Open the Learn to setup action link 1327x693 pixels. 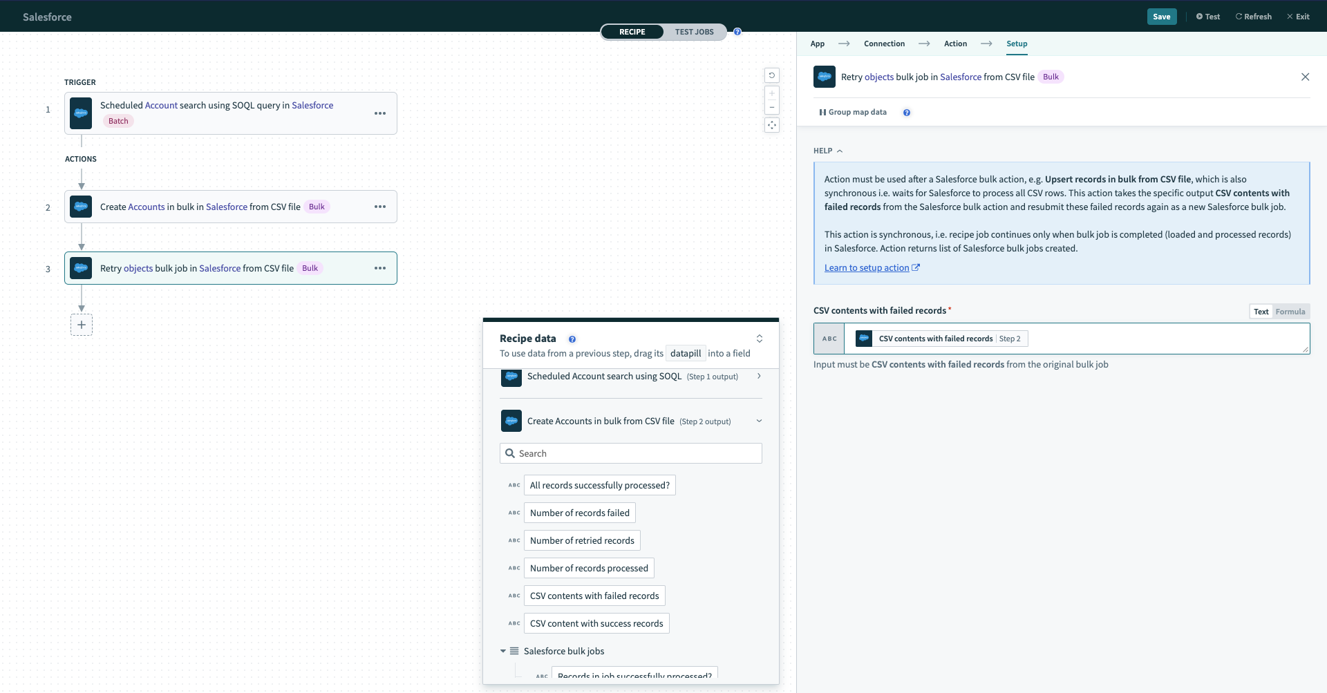coord(867,267)
